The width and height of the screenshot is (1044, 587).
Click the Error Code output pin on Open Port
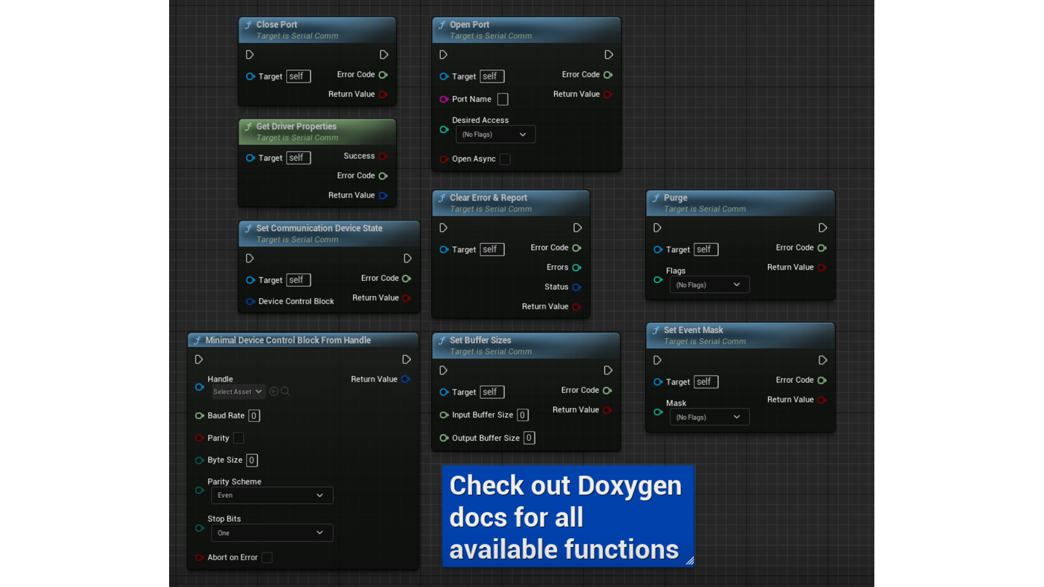pyautogui.click(x=608, y=74)
